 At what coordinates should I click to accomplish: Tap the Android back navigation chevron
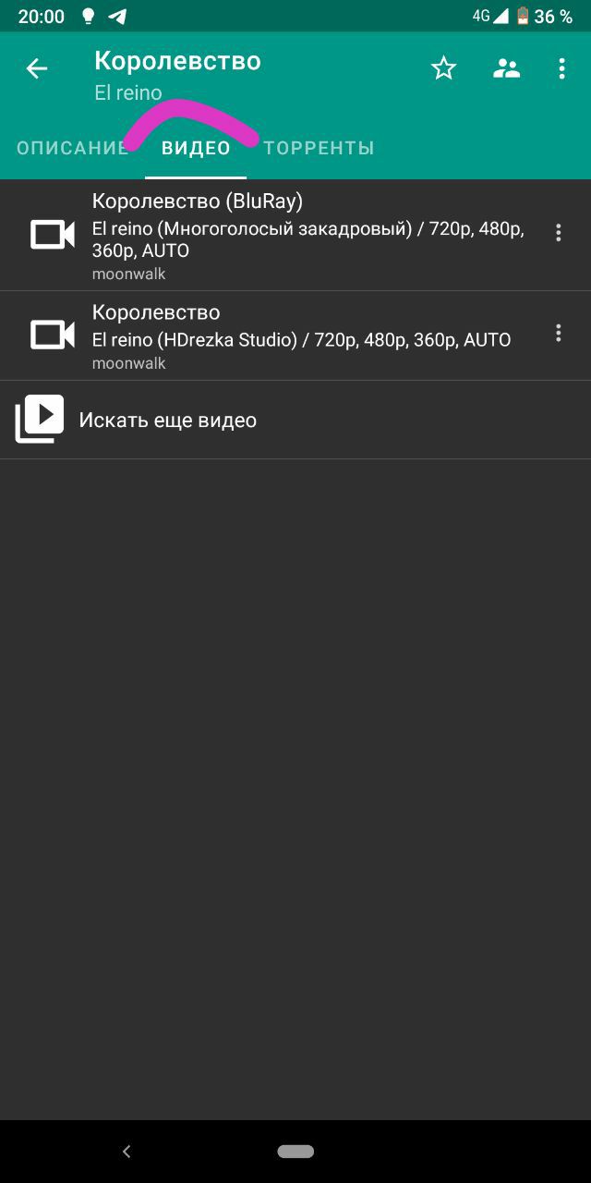(127, 1152)
